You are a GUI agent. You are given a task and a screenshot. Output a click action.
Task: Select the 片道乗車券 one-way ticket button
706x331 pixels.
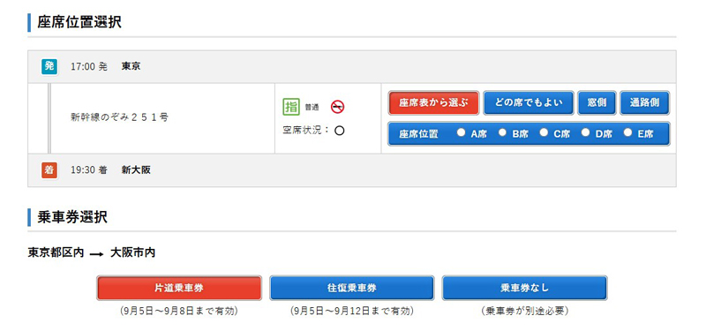(x=179, y=289)
